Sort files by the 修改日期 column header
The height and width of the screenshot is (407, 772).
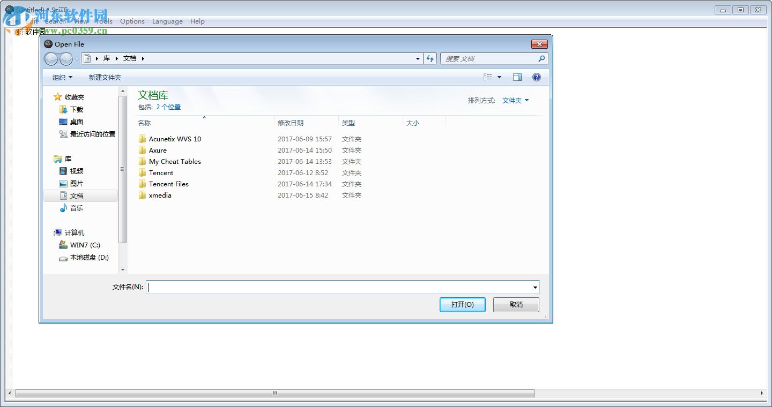306,123
